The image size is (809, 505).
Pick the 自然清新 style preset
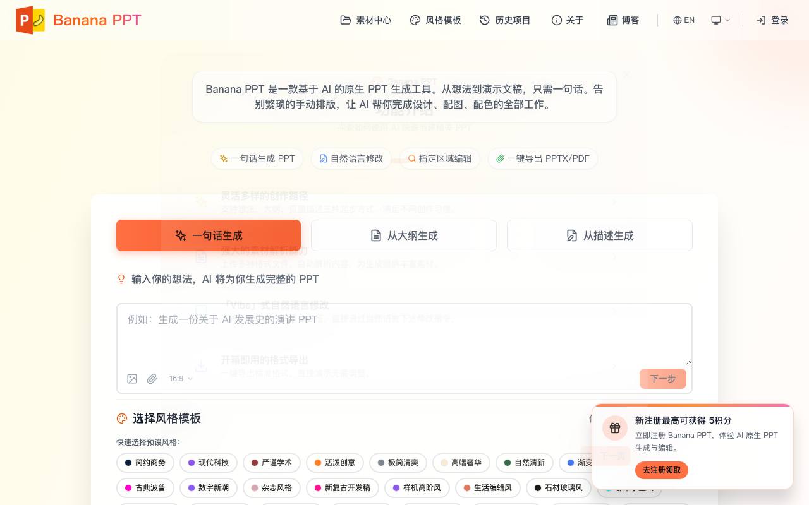point(525,463)
